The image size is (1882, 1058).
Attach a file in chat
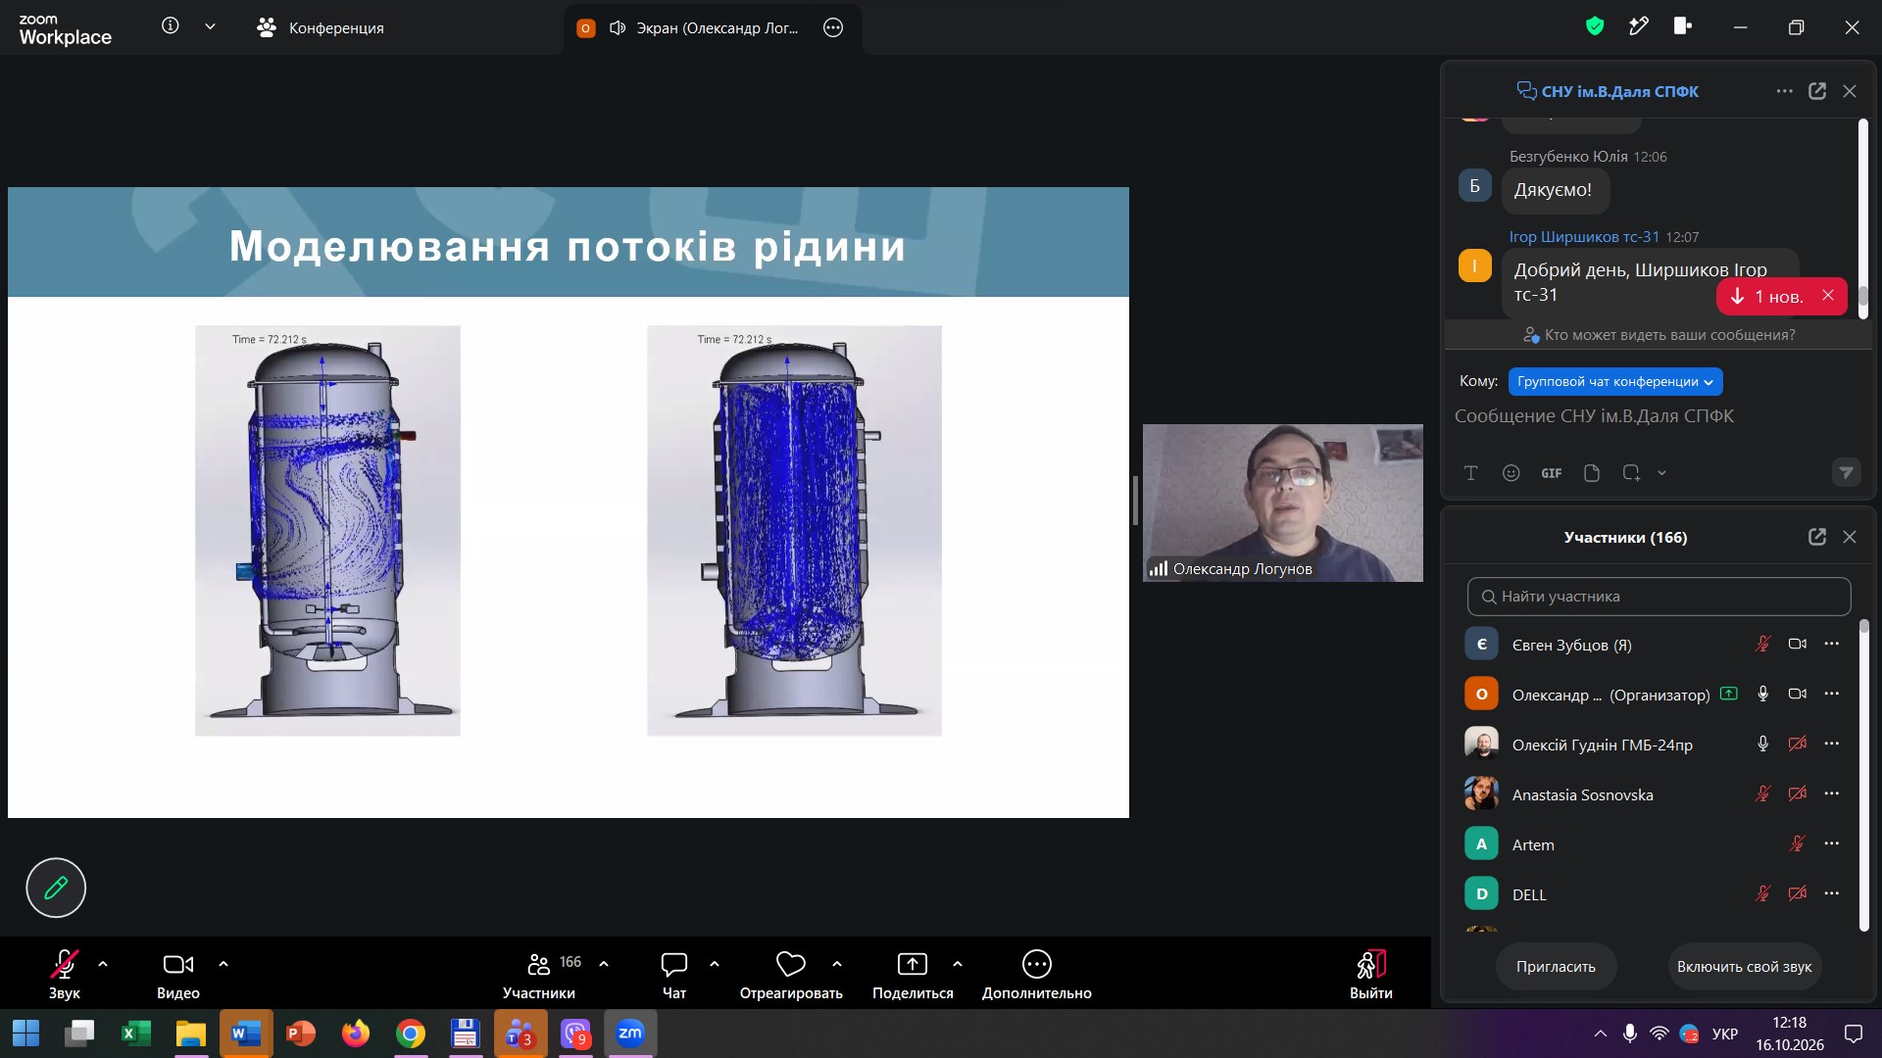pos(1591,473)
